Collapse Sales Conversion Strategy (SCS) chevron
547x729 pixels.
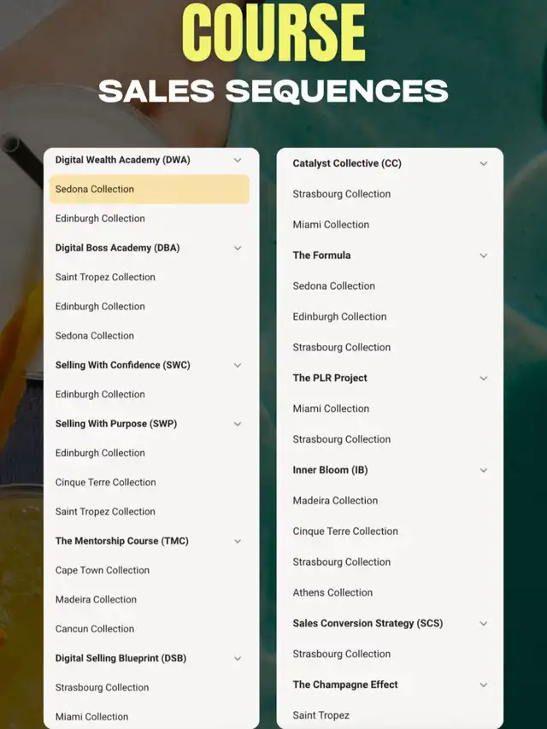click(484, 624)
